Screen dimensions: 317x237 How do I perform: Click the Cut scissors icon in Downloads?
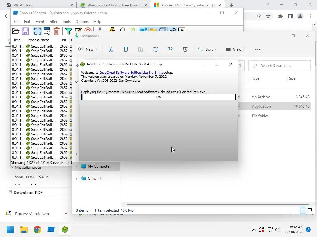[111, 49]
